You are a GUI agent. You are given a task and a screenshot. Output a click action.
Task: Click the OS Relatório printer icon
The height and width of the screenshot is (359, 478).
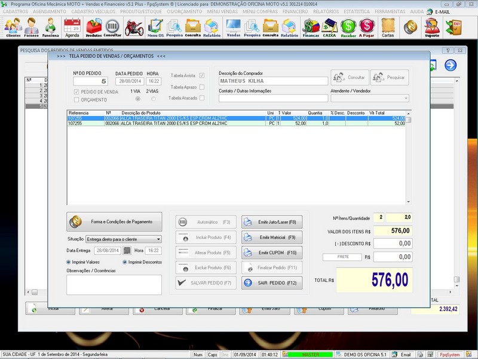(212, 28)
